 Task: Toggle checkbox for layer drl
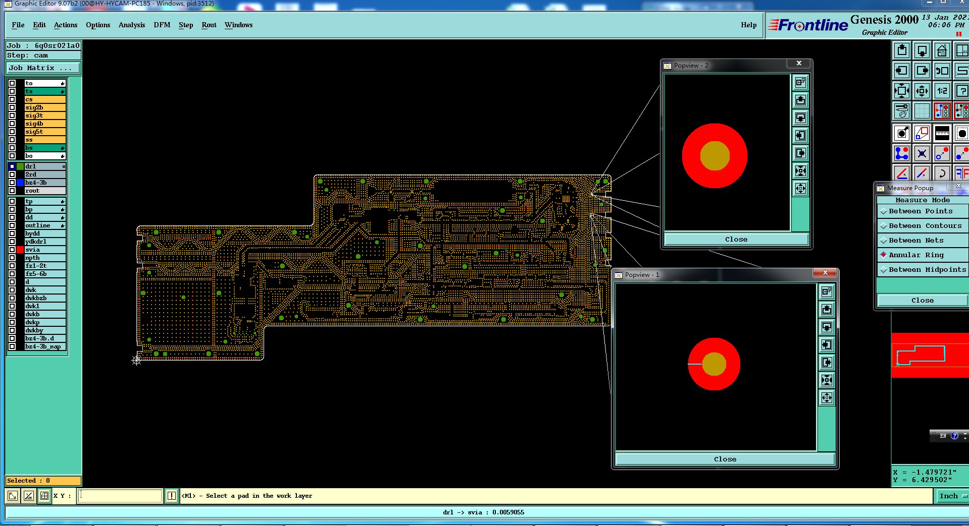coord(12,166)
